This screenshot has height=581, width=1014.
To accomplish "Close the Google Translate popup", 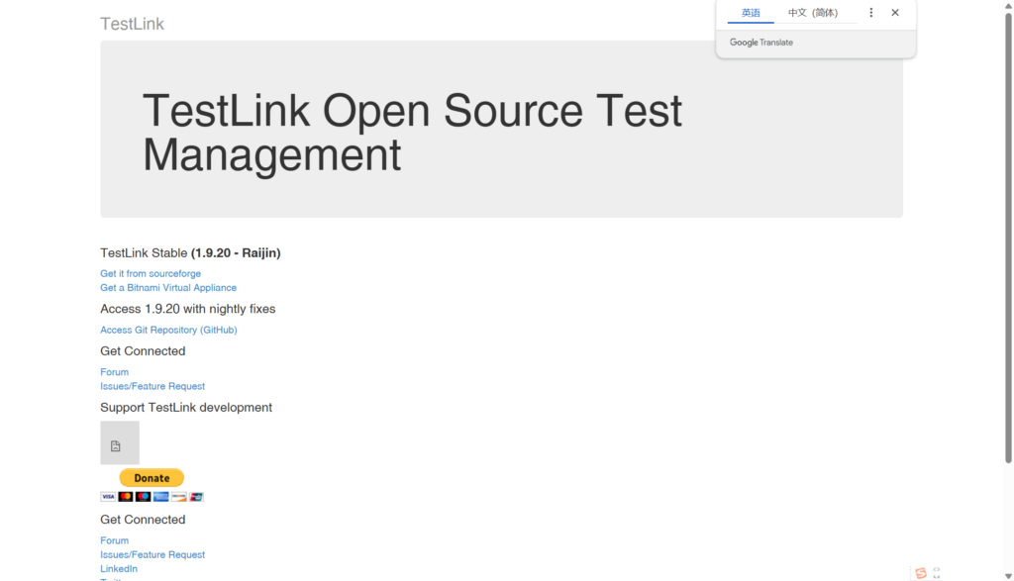I will [x=895, y=13].
